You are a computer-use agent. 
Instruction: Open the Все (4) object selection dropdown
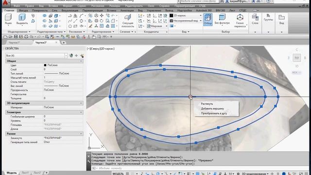pyautogui.click(x=36, y=55)
